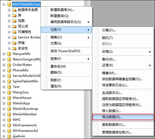155x139 pixels.
Task: Click the PhoneMis database icon
Action: click(9, 71)
